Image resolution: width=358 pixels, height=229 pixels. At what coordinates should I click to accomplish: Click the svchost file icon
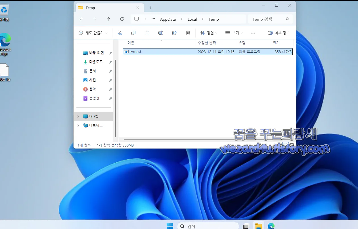(126, 52)
